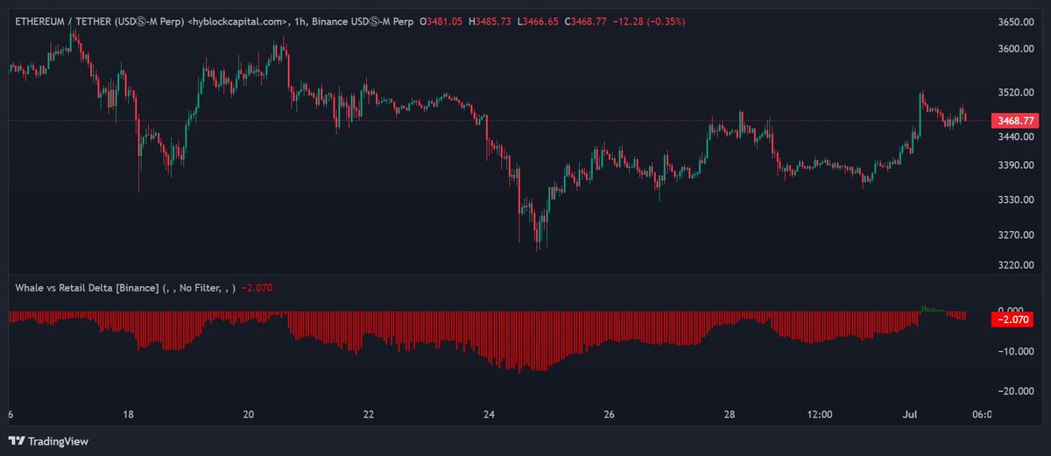Click the green bars in the delta histogram
Viewport: 1051px width, 456px height.
click(x=934, y=308)
